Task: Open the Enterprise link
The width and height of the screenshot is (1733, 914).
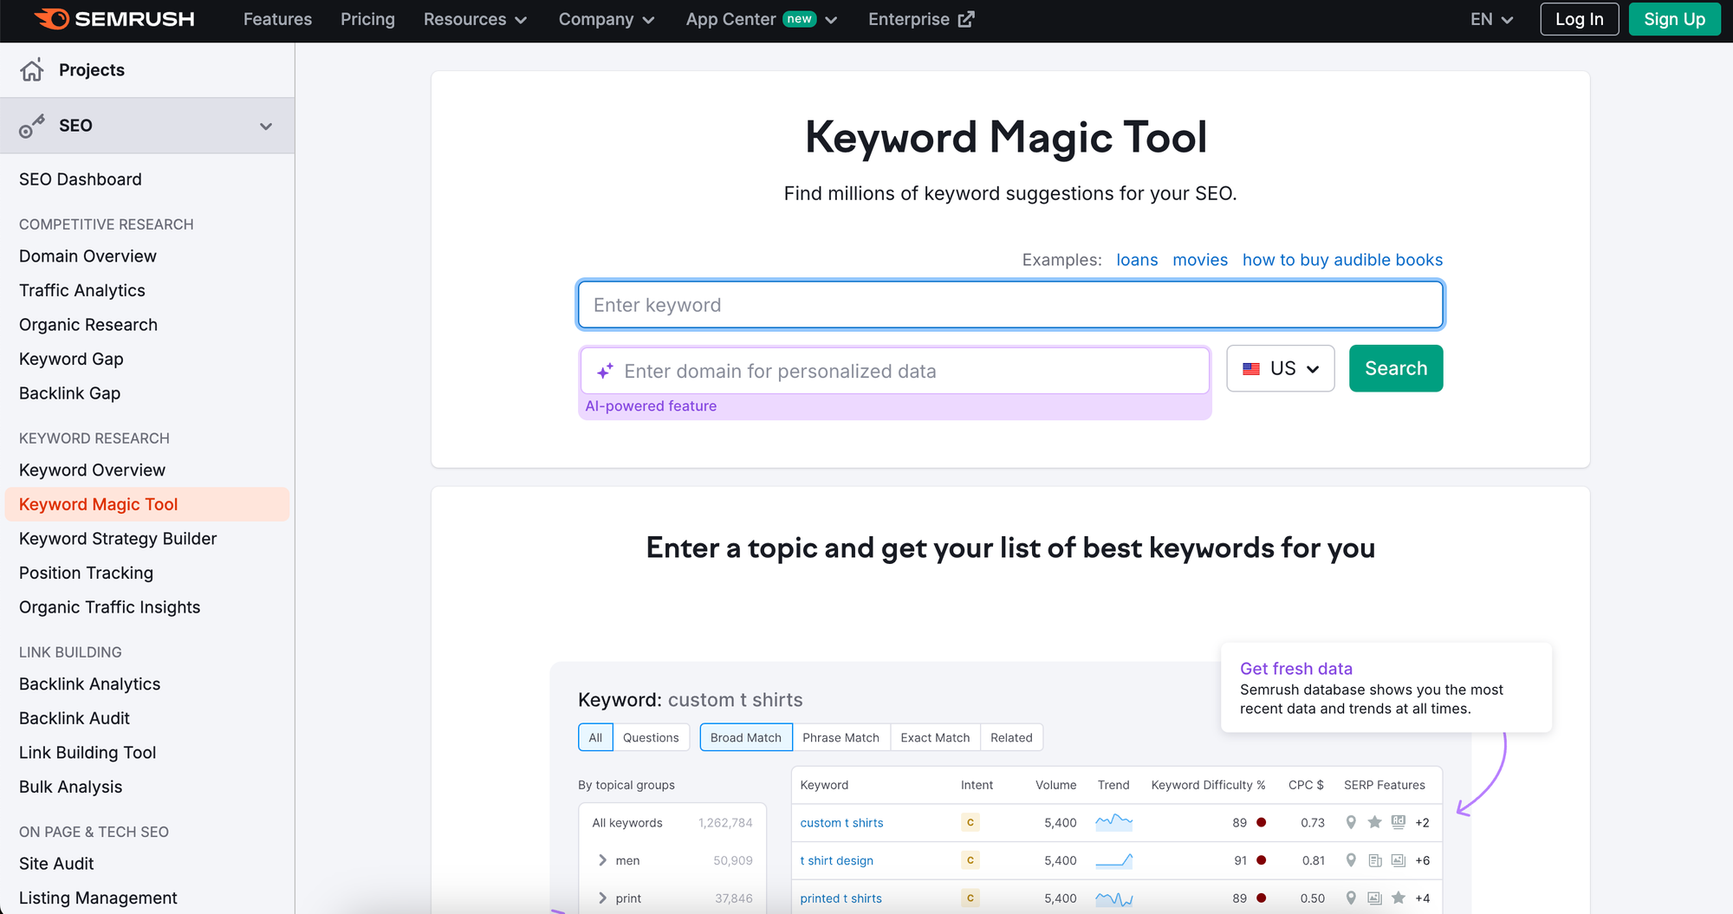Action: (x=921, y=19)
